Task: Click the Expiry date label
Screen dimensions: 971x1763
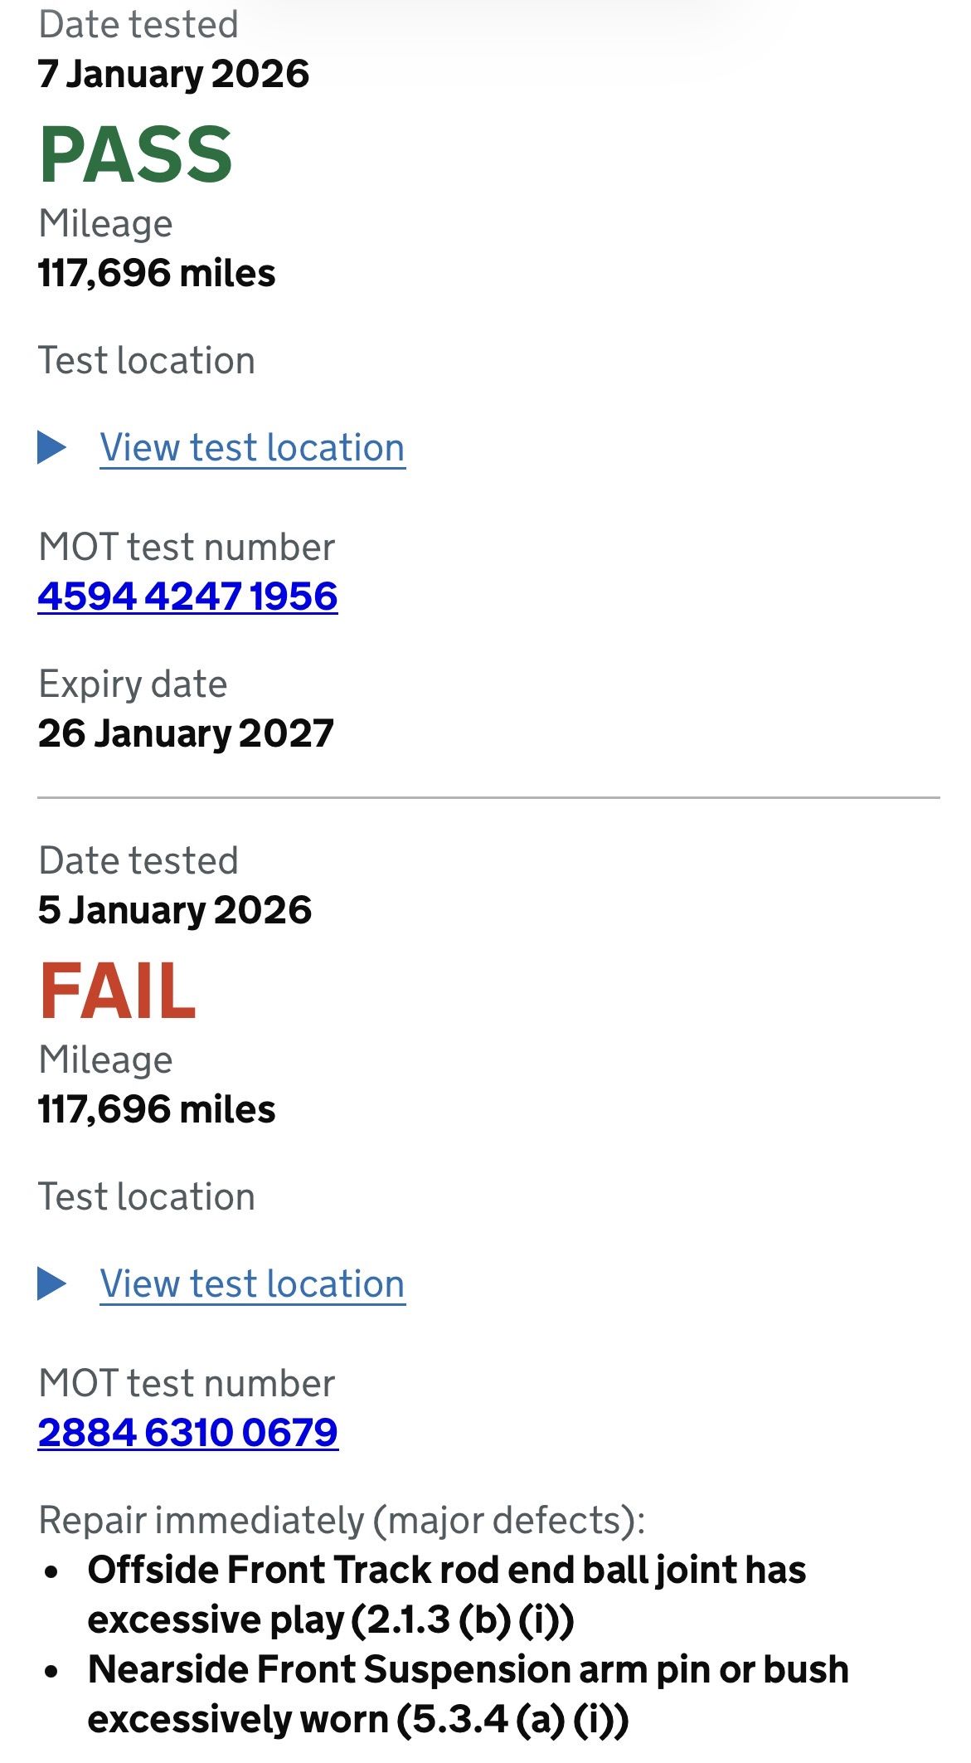Action: tap(133, 684)
